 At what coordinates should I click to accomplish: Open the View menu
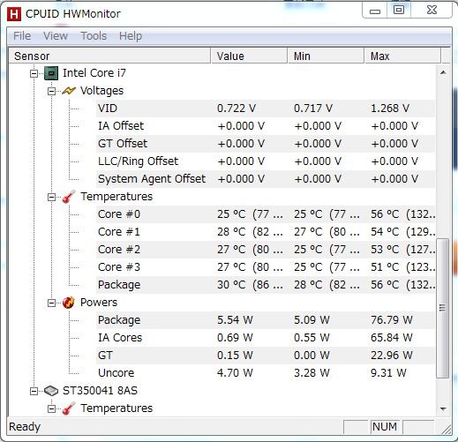[56, 36]
